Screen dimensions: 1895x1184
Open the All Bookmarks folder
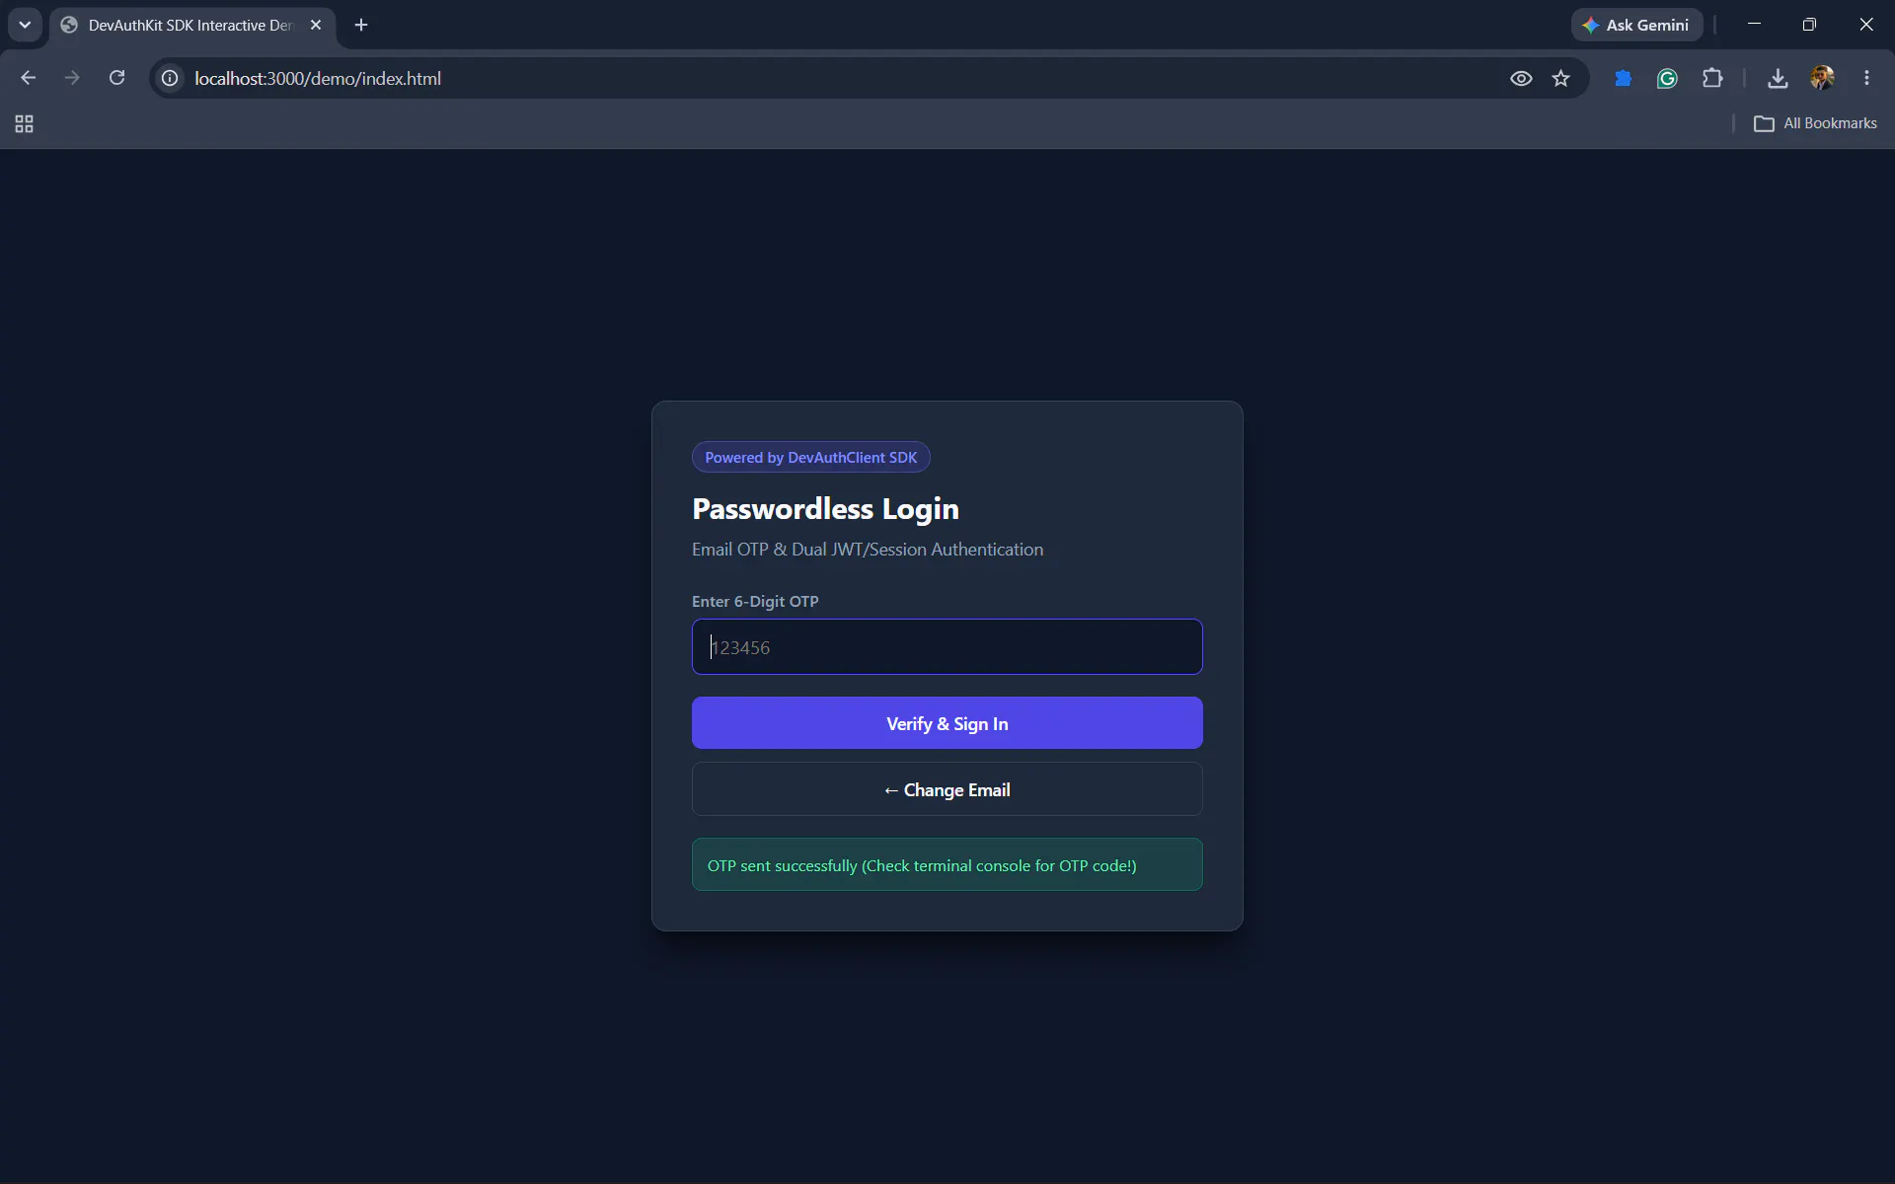click(x=1815, y=123)
